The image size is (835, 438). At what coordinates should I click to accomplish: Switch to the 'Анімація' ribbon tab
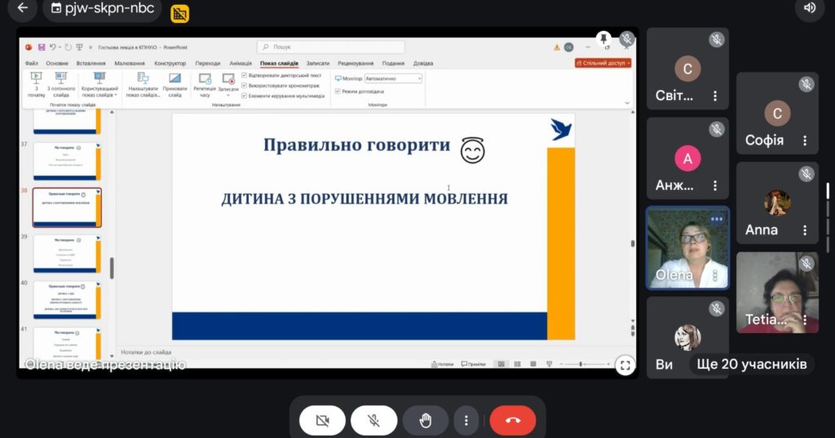[241, 63]
